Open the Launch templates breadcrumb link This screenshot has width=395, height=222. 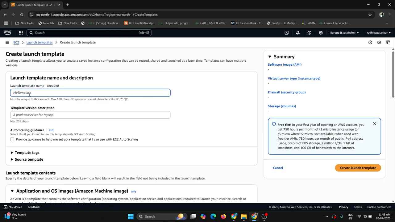point(39,42)
